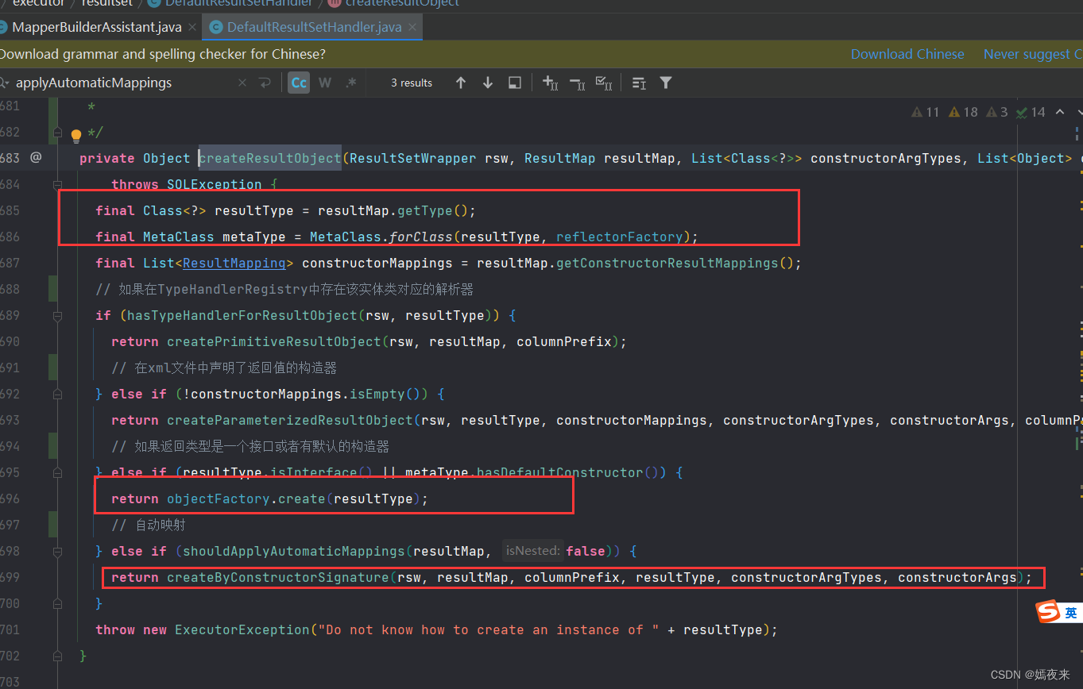This screenshot has height=689, width=1083.
Task: Fold the if block at line 689
Action: pos(57,315)
